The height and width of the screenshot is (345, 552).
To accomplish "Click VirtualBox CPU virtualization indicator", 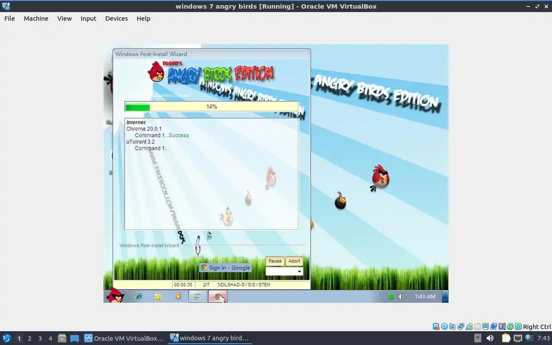I will coord(502,326).
